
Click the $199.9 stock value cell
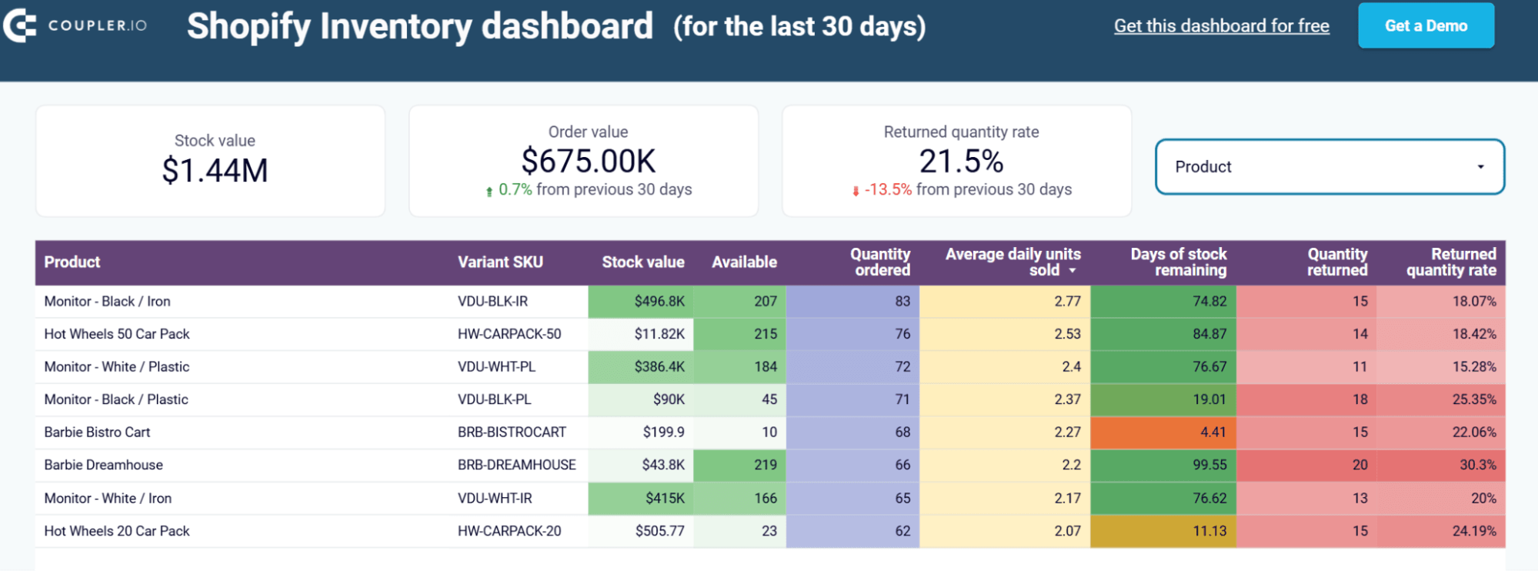641,432
